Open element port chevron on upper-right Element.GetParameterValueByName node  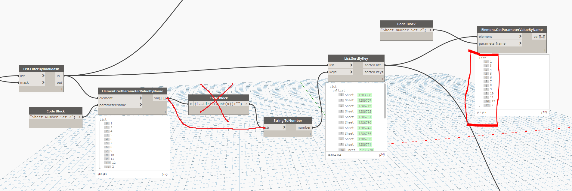[x=520, y=37]
